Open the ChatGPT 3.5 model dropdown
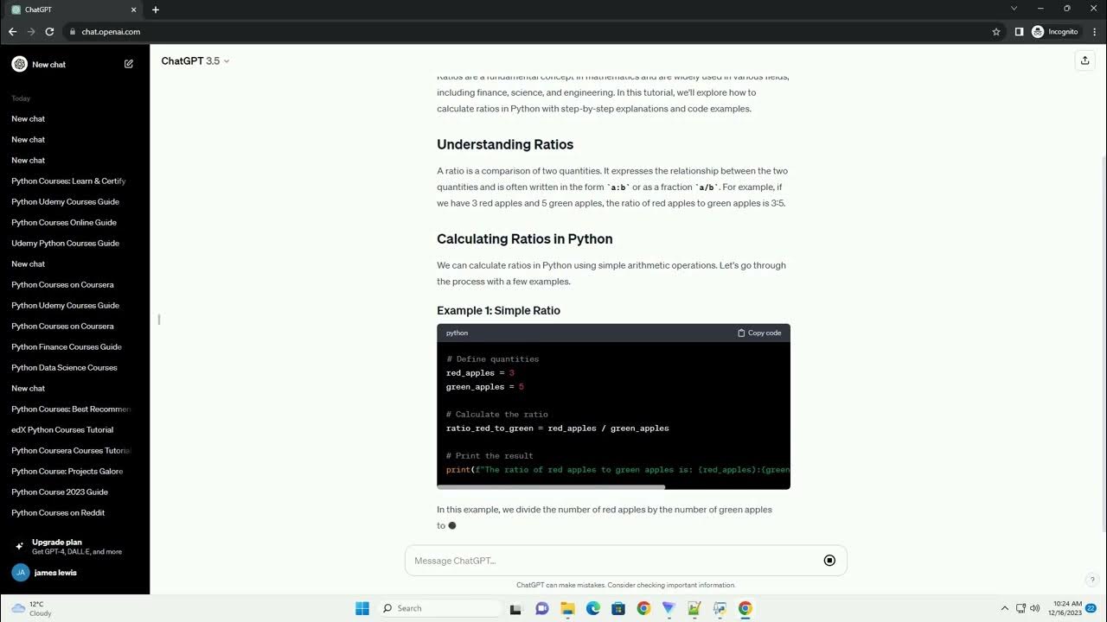The image size is (1107, 622). click(x=195, y=60)
